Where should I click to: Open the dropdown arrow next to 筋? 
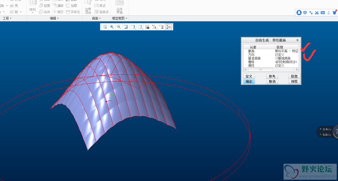pyautogui.click(x=20, y=12)
